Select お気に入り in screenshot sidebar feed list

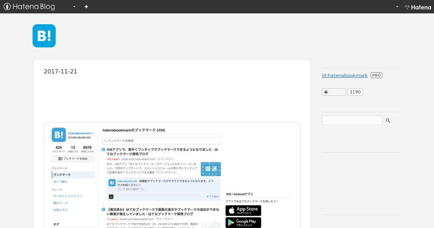pos(60,210)
